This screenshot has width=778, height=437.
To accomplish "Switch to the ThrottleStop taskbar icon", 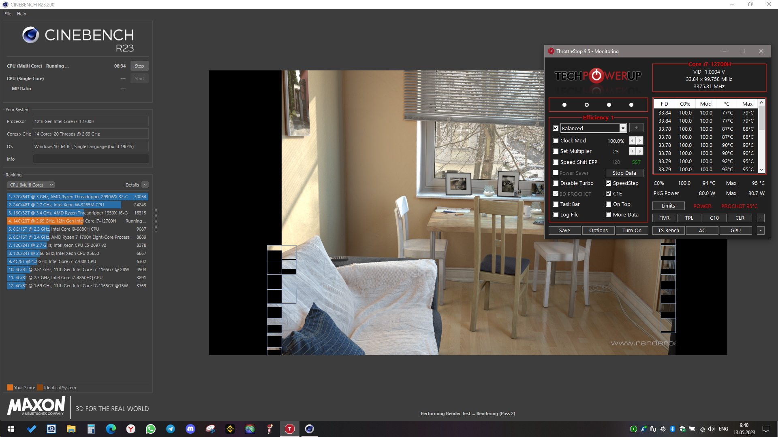I will coord(289,429).
